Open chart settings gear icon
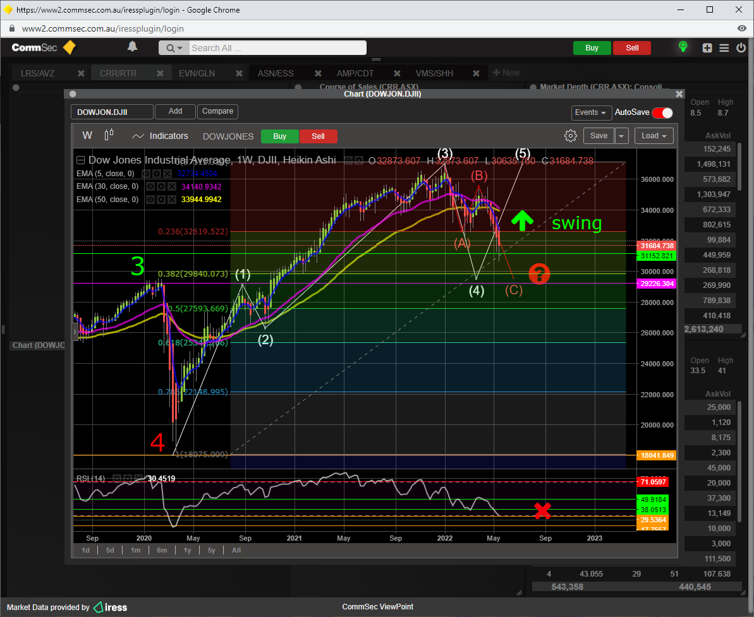The height and width of the screenshot is (617, 754). point(570,136)
